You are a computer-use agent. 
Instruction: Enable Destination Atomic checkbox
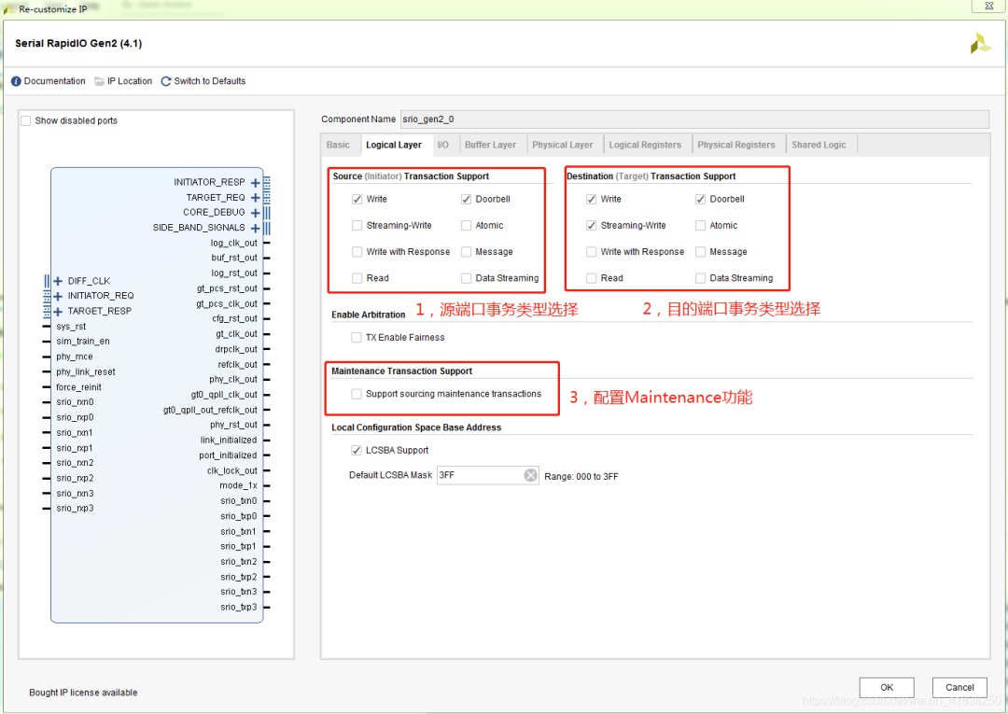pos(700,226)
